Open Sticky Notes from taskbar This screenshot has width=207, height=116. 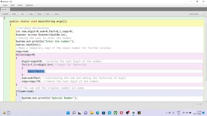pyautogui.click(x=139, y=113)
